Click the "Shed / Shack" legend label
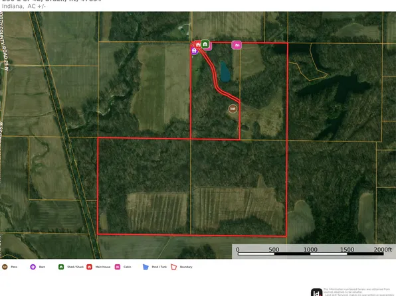This screenshot has width=396, height=296. (x=75, y=267)
